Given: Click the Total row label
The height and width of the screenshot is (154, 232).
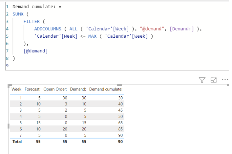Looking at the screenshot, I should click(x=17, y=142).
